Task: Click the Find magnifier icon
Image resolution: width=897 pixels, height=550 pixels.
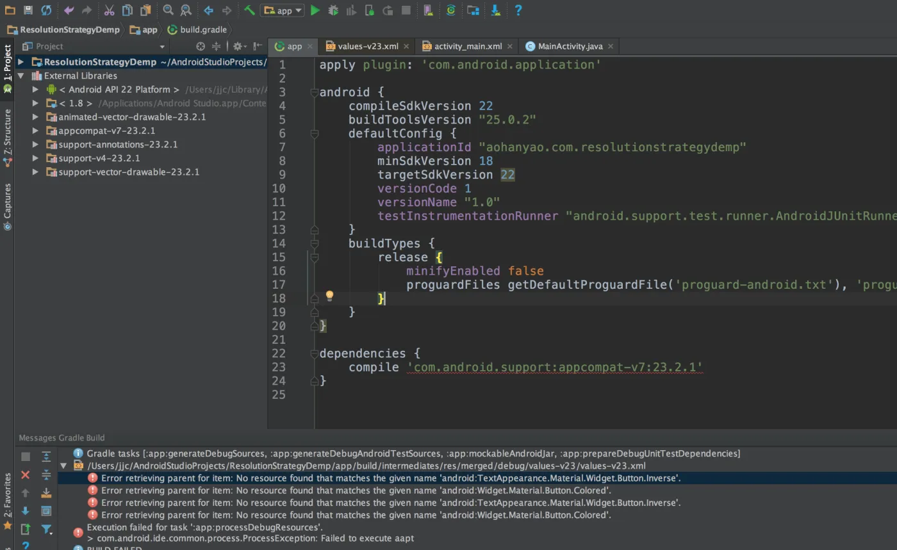Action: 168,10
